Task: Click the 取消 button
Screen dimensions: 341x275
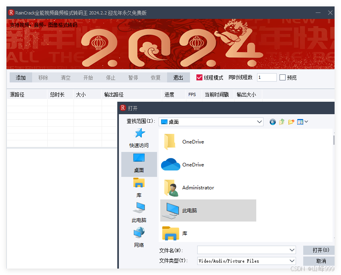Action: click(319, 261)
